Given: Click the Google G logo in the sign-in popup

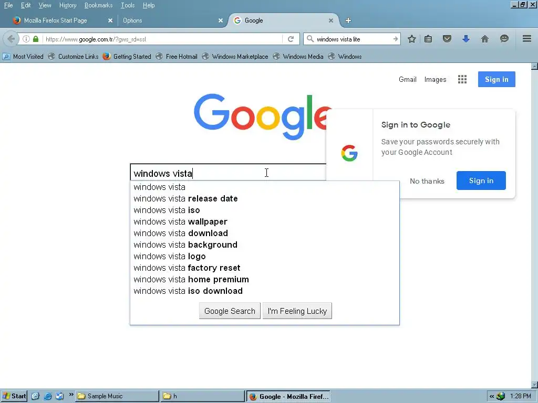Looking at the screenshot, I should coord(349,153).
